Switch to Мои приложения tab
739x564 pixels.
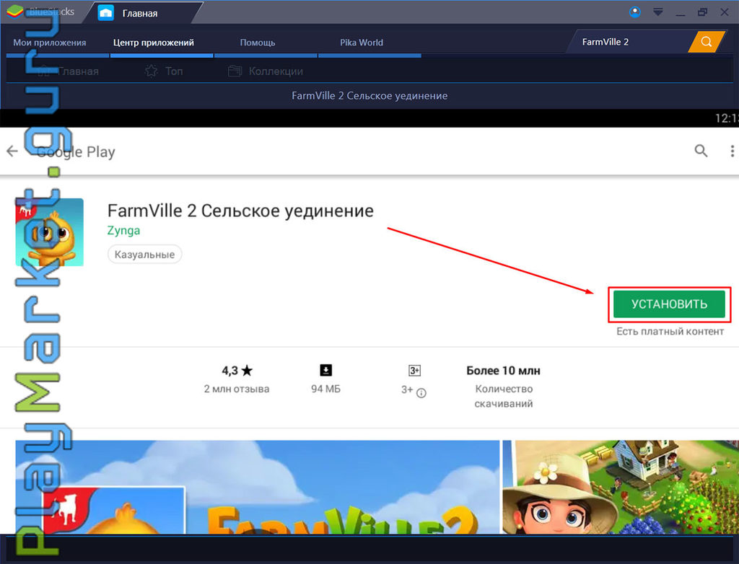click(50, 43)
